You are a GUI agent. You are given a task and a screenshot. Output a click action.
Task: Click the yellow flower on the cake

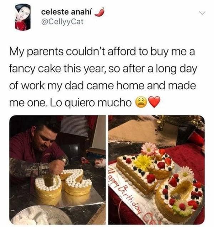pos(143,162)
